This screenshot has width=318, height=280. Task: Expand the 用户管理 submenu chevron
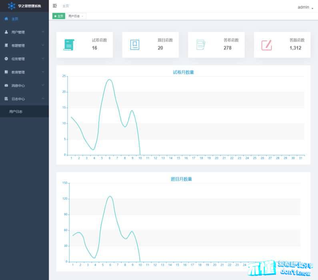[x=43, y=32]
